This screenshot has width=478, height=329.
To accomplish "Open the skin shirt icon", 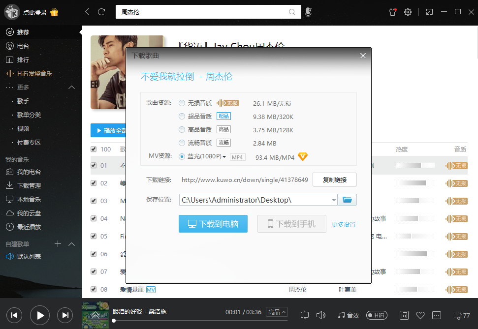I will (x=393, y=12).
